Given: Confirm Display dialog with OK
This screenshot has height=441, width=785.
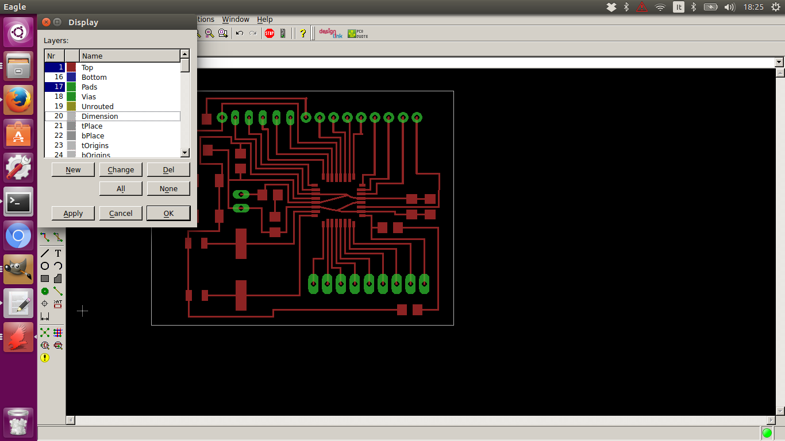Looking at the screenshot, I should 168,213.
